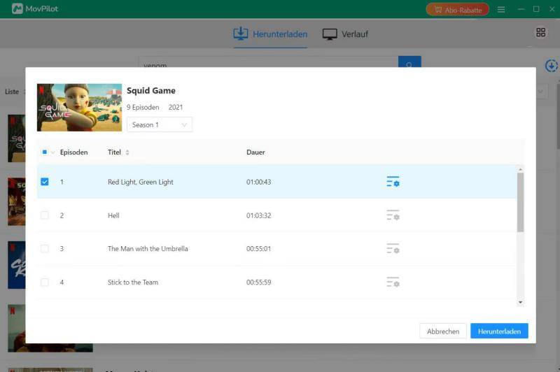Click the episode list scrollbar thumb
The image size is (560, 372).
[520, 202]
